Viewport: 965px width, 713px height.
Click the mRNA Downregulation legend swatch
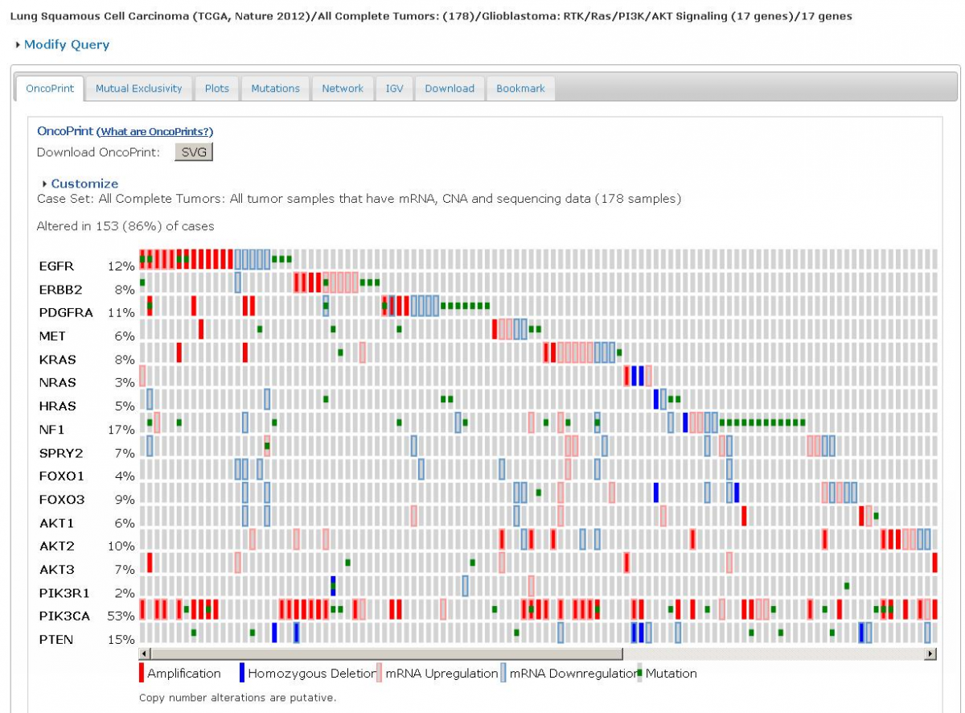click(x=503, y=674)
